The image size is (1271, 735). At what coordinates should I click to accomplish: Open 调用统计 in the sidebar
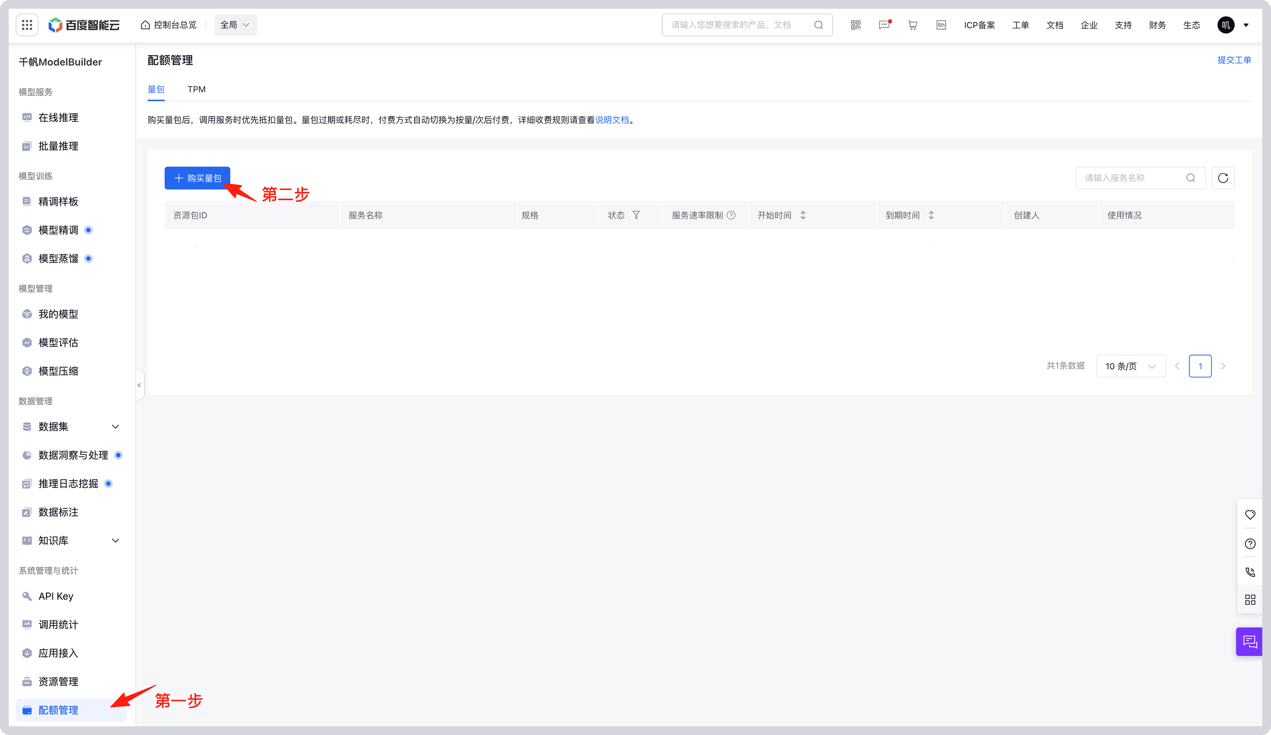point(58,625)
